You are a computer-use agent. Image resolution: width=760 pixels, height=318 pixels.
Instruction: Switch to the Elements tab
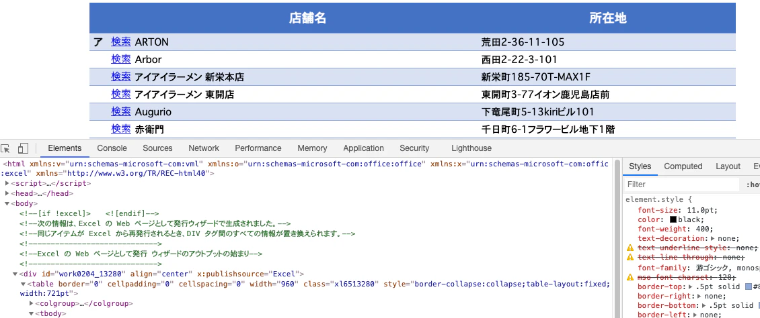point(65,148)
